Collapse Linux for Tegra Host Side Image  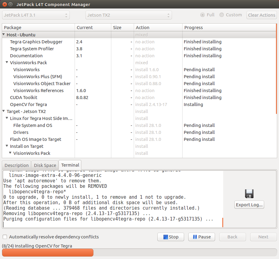pyautogui.click(x=7, y=118)
